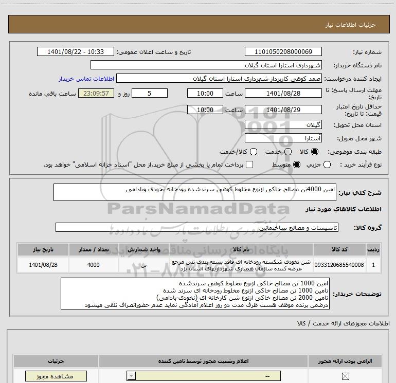Click product code 0933120685540008 cell

[339, 265]
